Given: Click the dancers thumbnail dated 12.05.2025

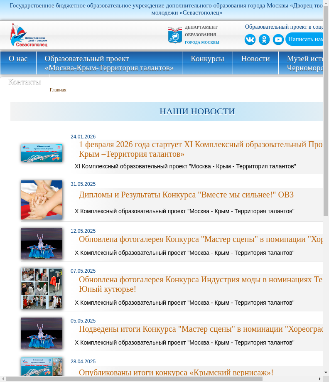Looking at the screenshot, I should 42,244.
